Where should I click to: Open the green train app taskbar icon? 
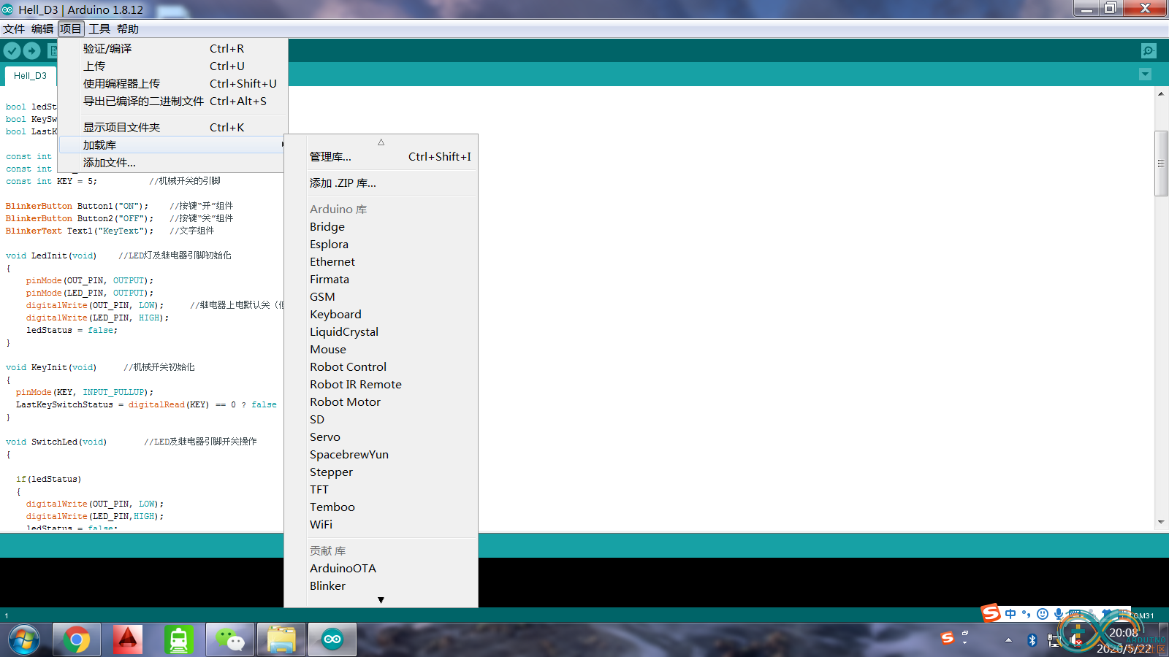pos(179,640)
